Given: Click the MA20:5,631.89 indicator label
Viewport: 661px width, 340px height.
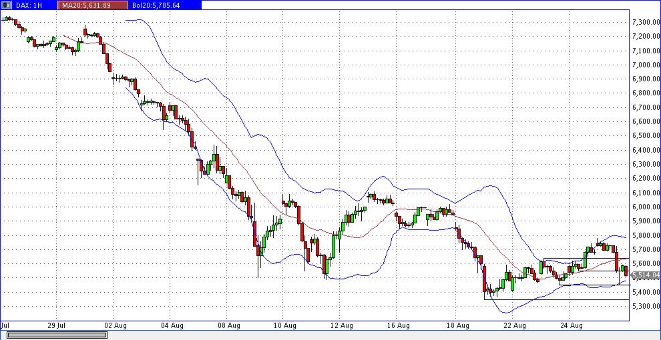Looking at the screenshot, I should (93, 5).
